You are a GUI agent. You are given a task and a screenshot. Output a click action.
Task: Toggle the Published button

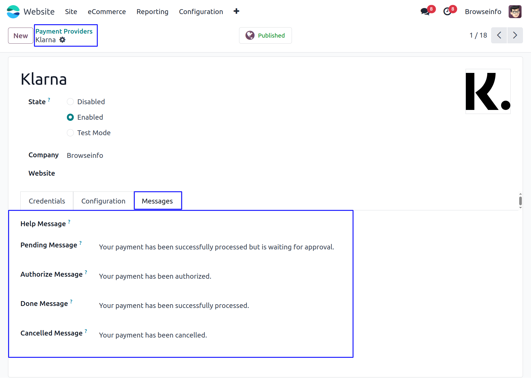click(265, 35)
